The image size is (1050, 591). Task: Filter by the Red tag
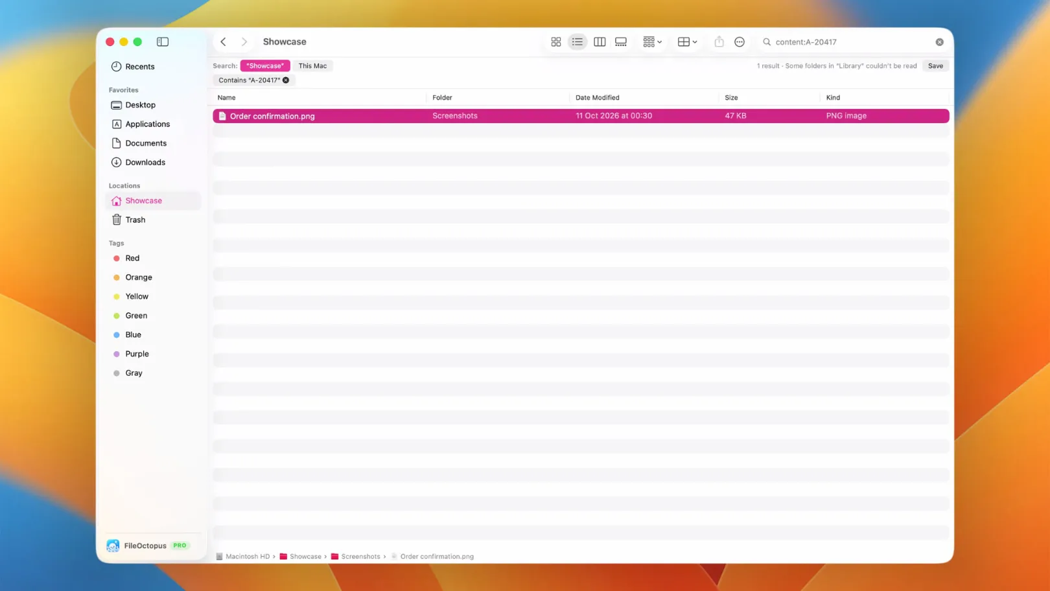[x=153, y=258]
